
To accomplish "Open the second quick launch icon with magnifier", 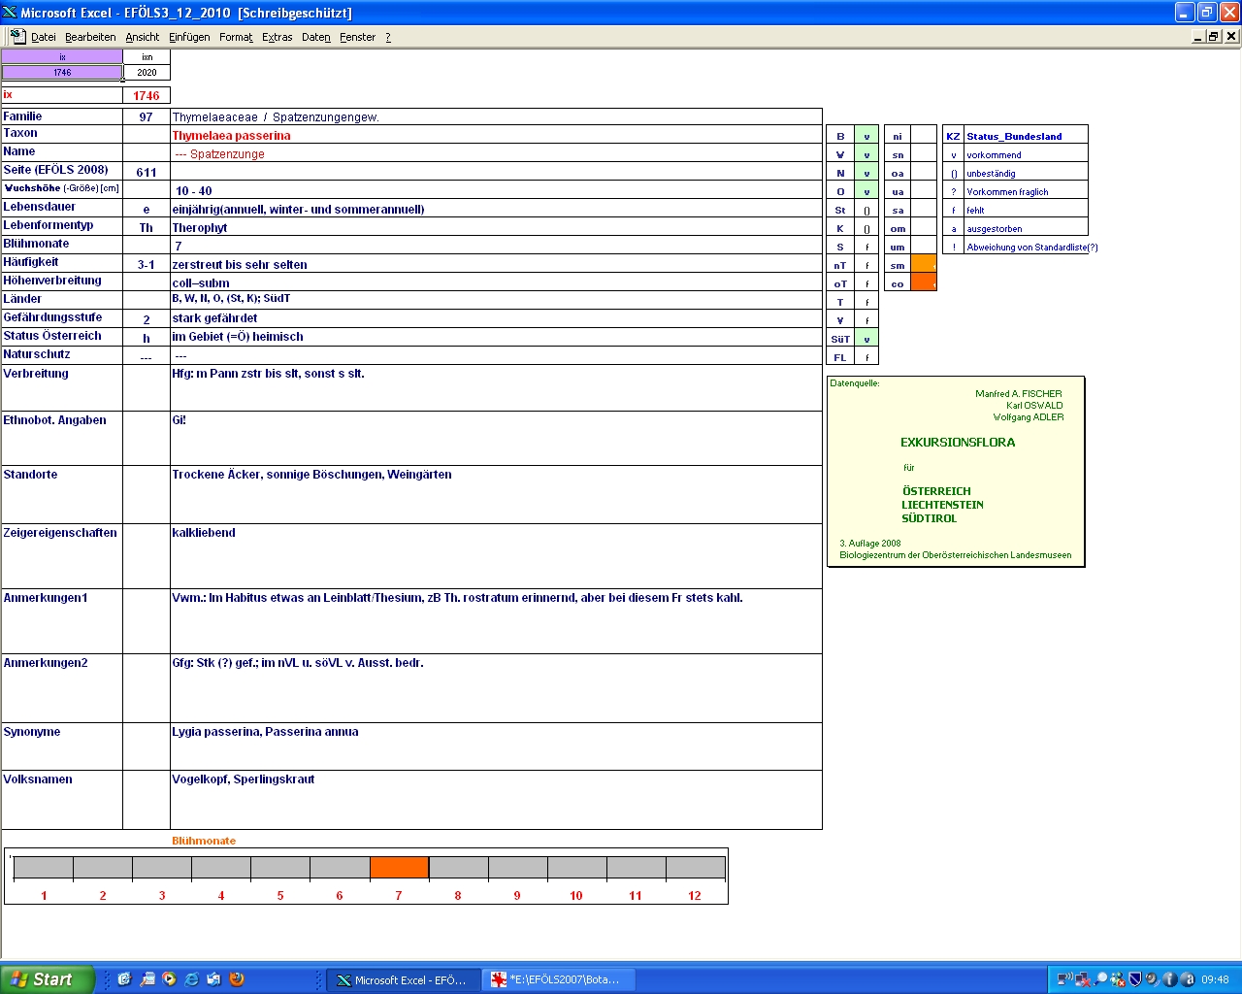I will coord(147,979).
